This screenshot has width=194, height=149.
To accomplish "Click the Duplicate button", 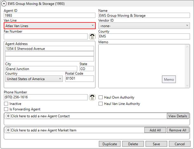I will tap(110, 144).
